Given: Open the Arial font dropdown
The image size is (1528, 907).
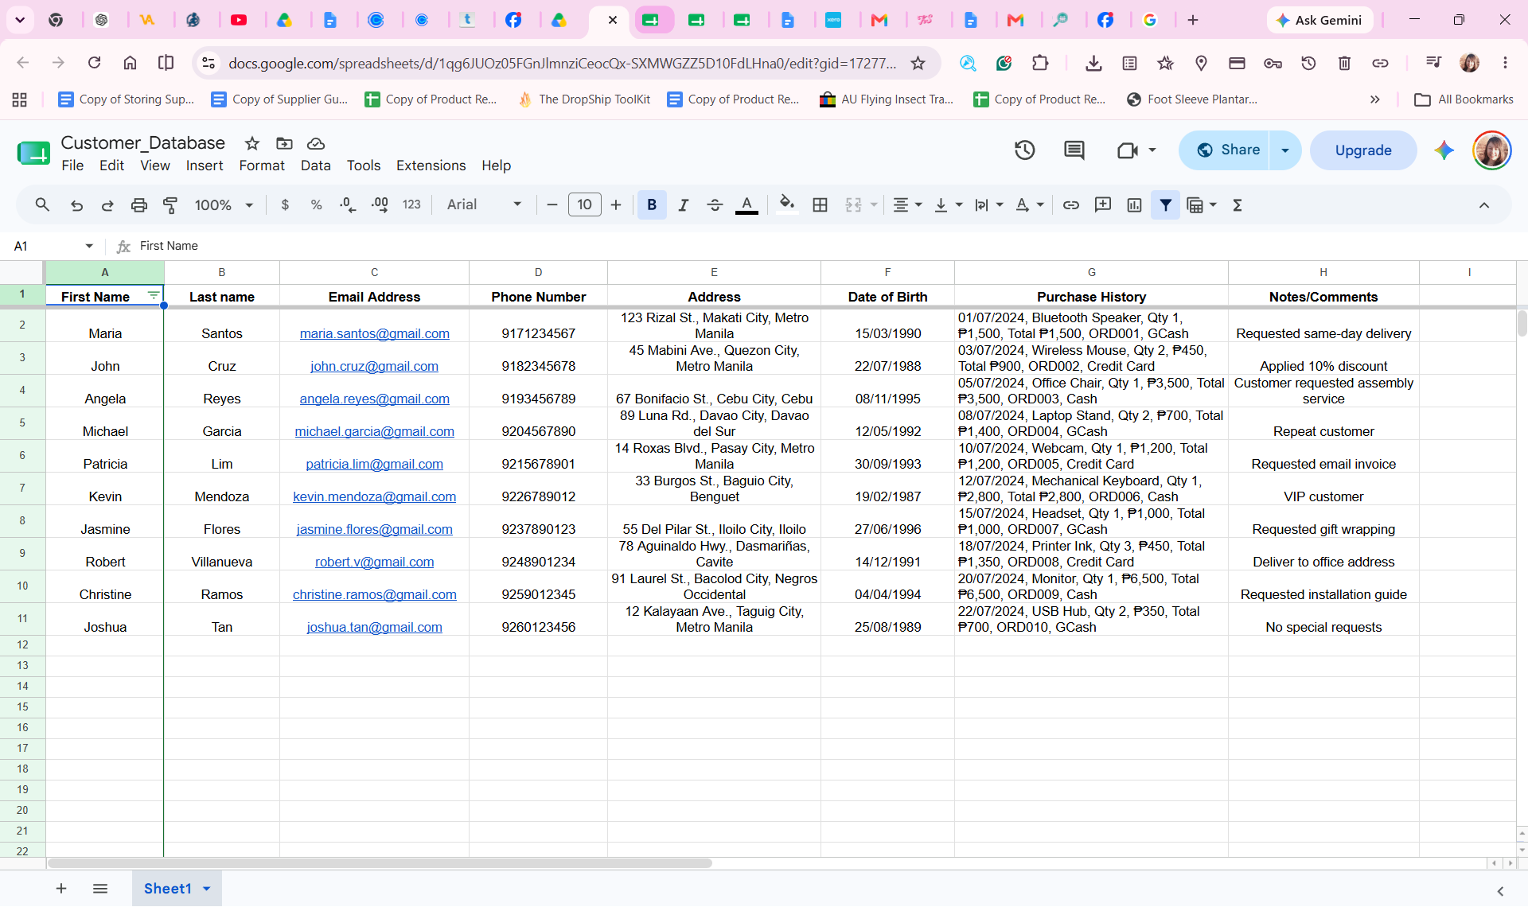Looking at the screenshot, I should 484,205.
